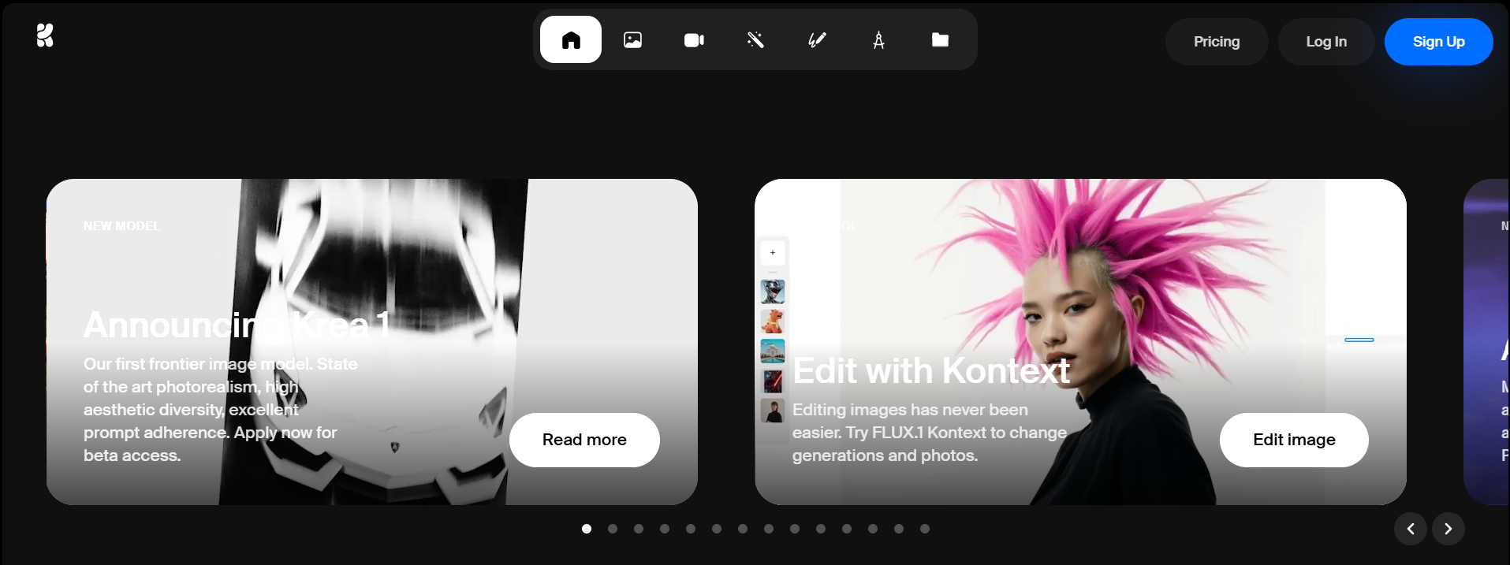
Task: Open the compass Train icon
Action: [878, 39]
